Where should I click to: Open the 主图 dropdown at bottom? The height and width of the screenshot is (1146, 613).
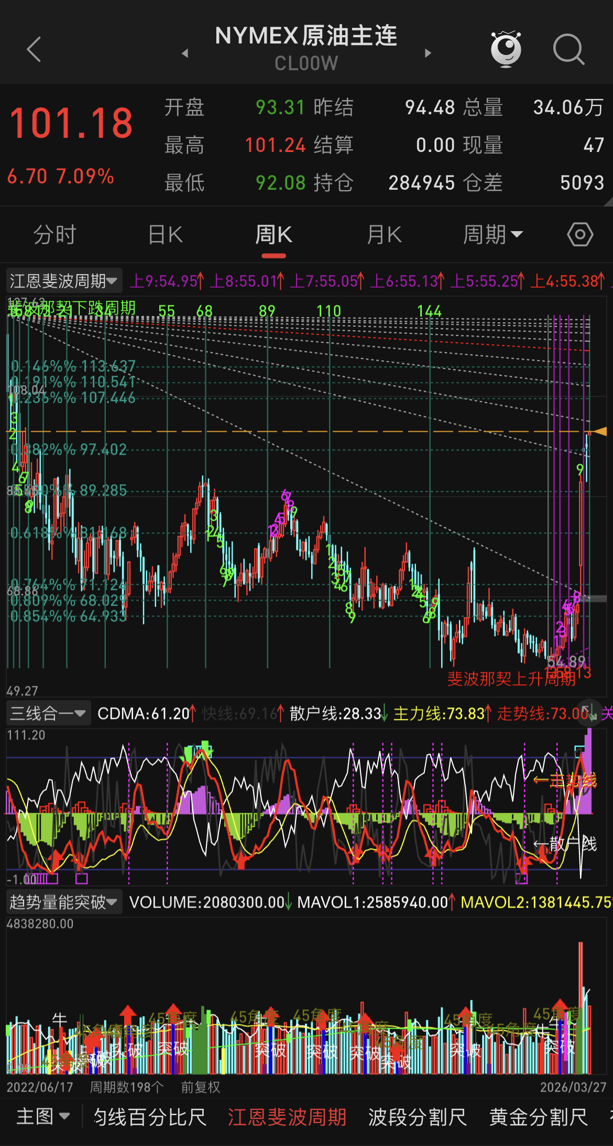point(43,1117)
